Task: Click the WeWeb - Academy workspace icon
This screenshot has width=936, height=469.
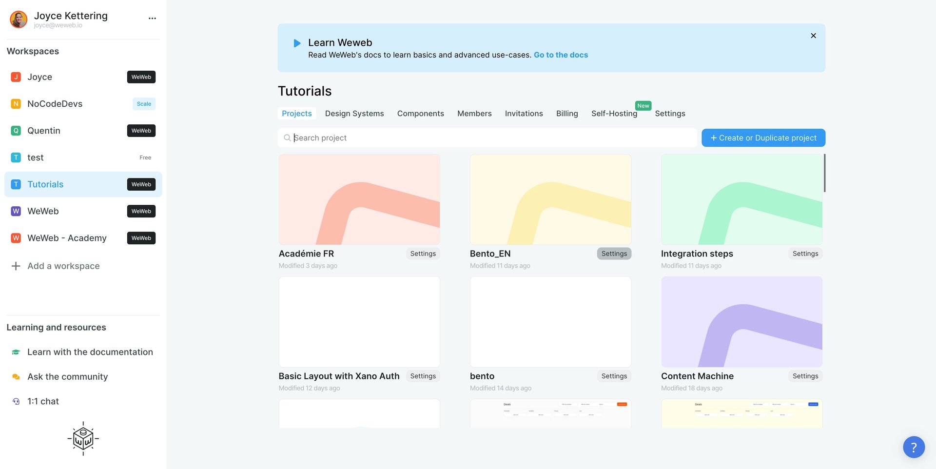Action: pos(16,238)
